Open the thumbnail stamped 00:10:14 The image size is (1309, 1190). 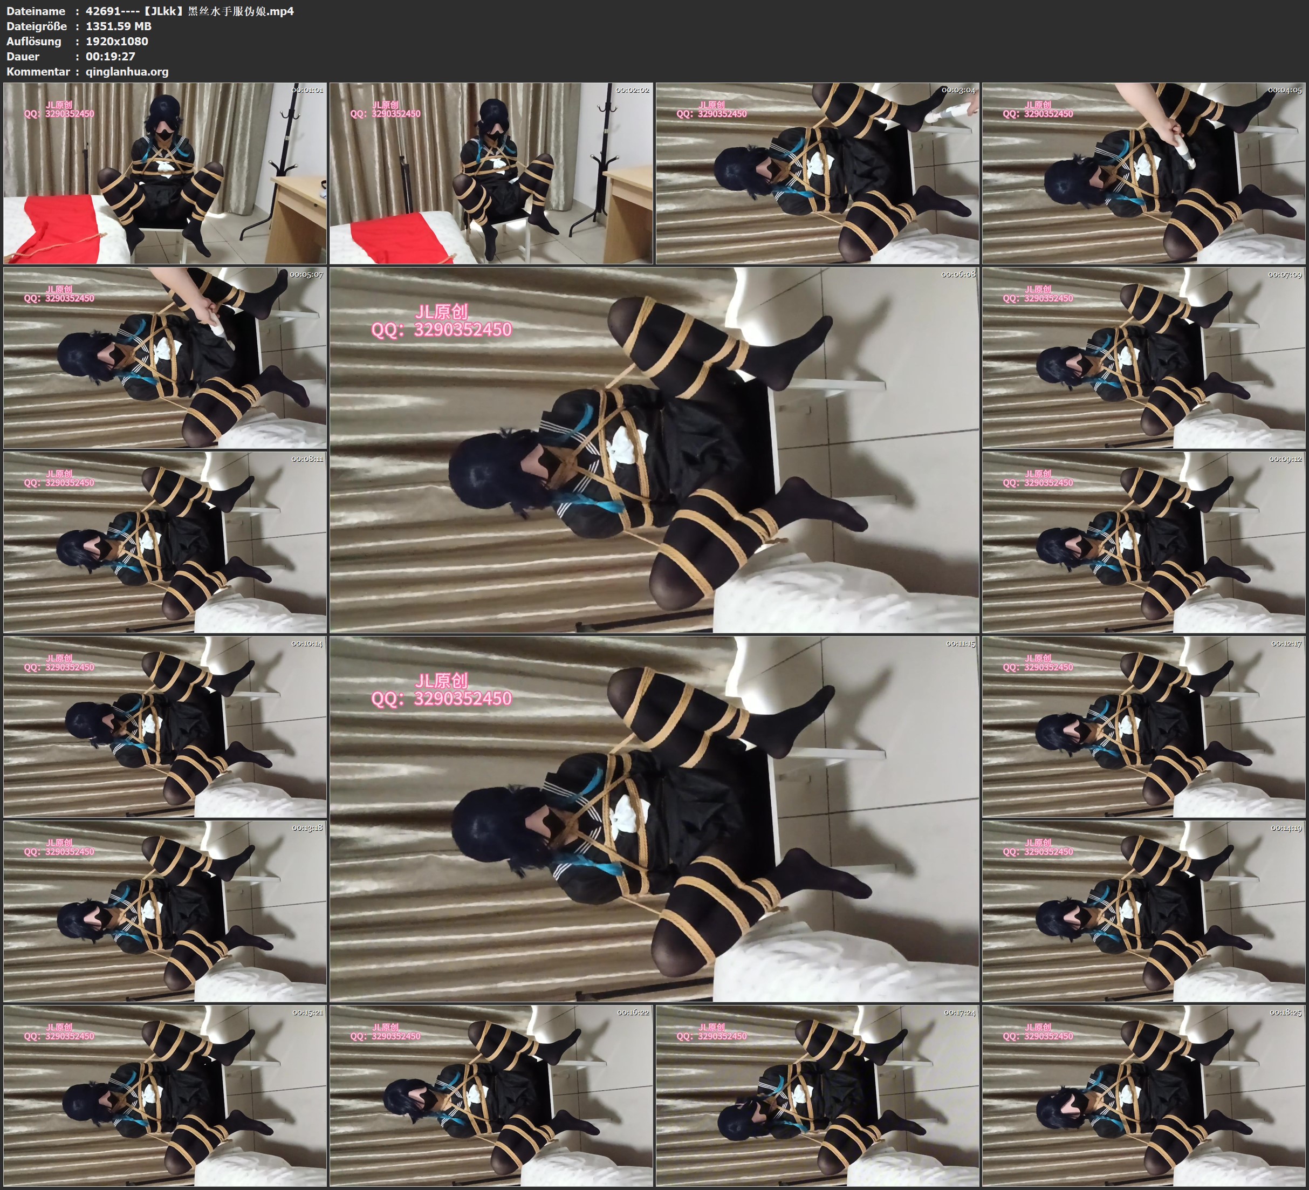pyautogui.click(x=165, y=727)
